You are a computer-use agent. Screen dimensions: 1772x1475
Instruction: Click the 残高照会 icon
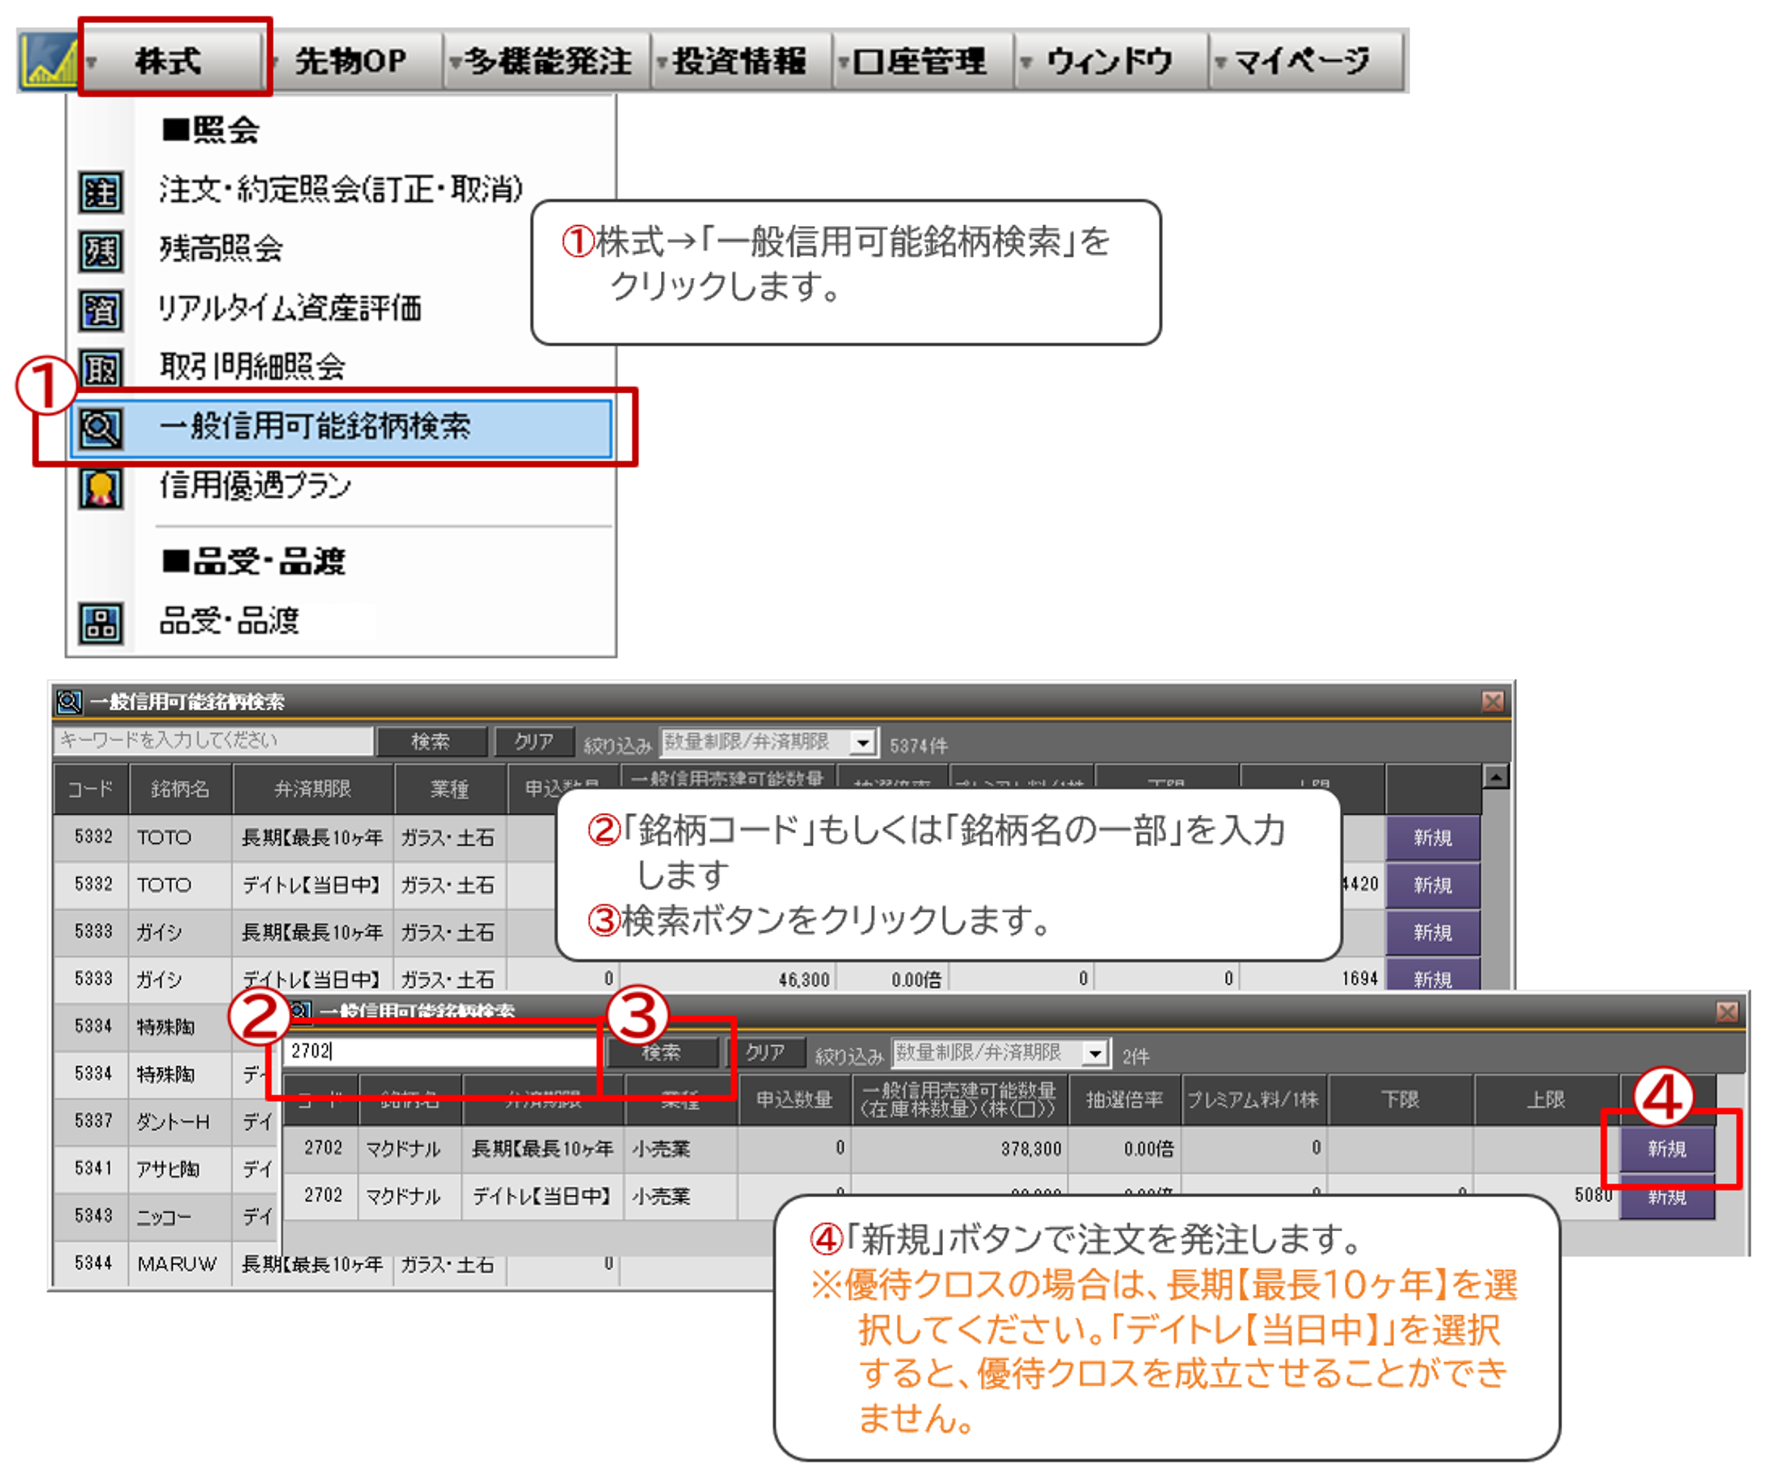pos(101,251)
